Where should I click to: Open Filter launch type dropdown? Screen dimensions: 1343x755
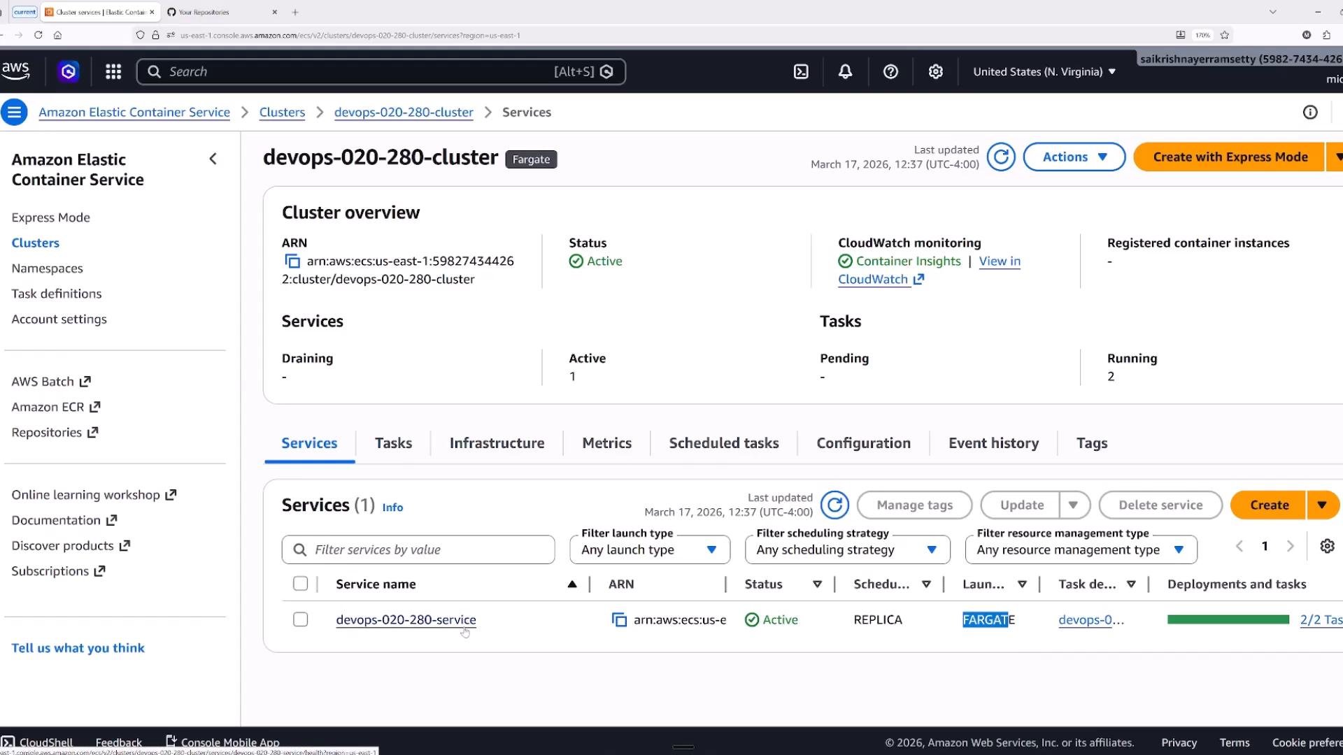click(650, 549)
